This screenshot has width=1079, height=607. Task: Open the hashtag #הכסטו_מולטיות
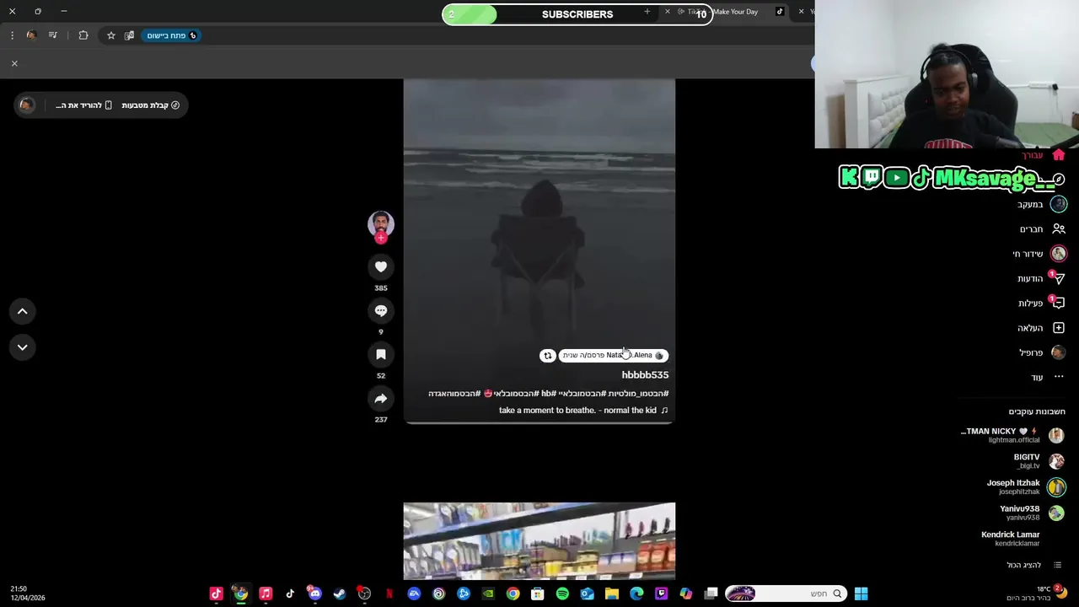point(638,394)
